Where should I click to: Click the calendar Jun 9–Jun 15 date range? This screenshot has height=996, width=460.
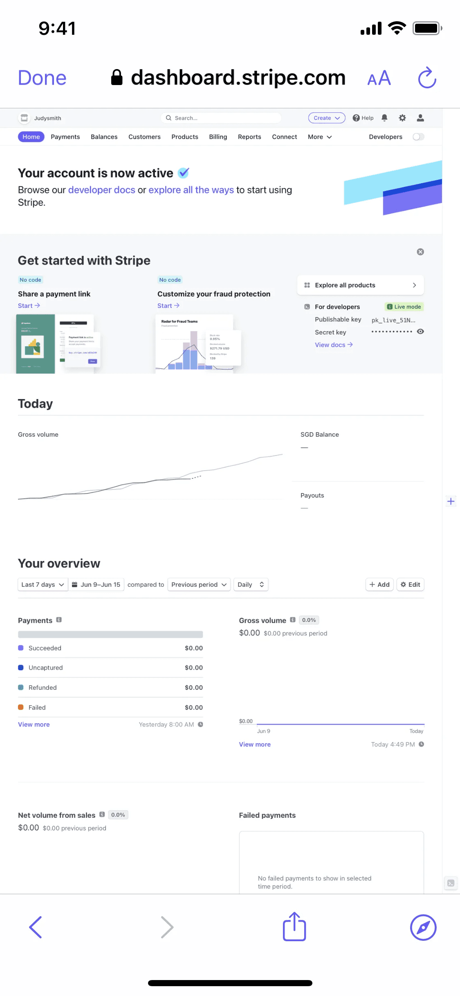pos(96,585)
